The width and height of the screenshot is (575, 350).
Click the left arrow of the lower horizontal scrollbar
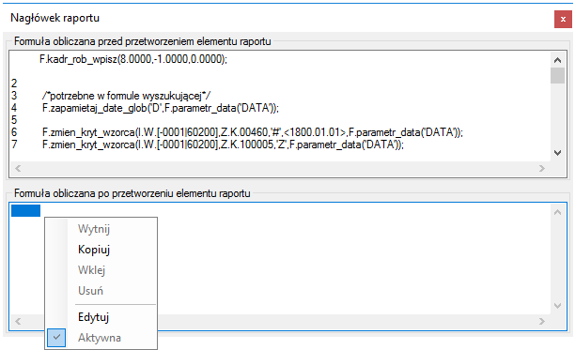coord(18,322)
